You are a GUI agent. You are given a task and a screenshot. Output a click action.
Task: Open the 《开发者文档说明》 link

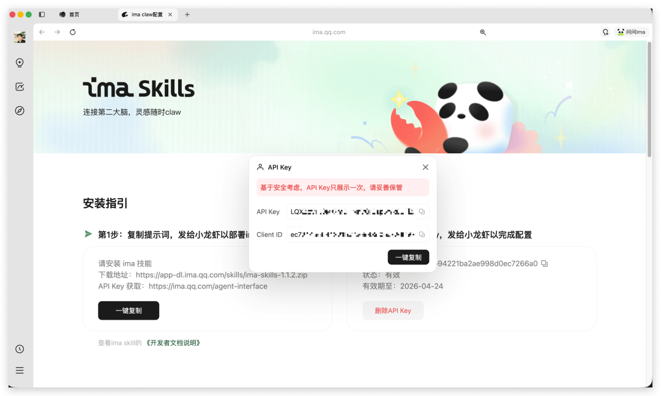tap(173, 343)
